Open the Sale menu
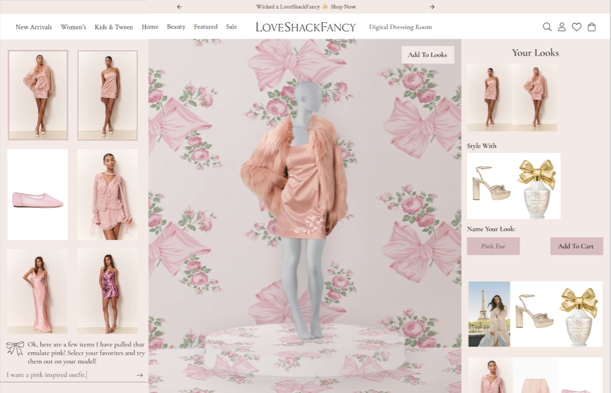Image resolution: width=611 pixels, height=393 pixels. [231, 27]
